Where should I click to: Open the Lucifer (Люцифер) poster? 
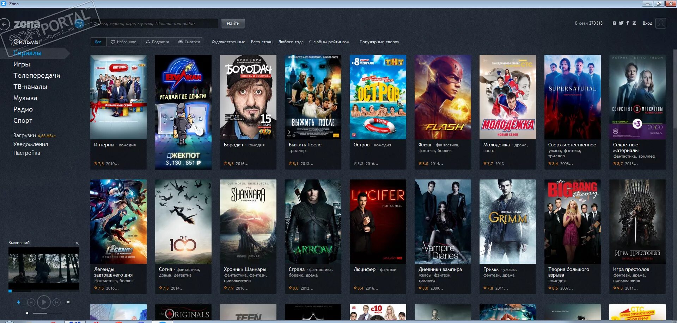[x=378, y=222]
